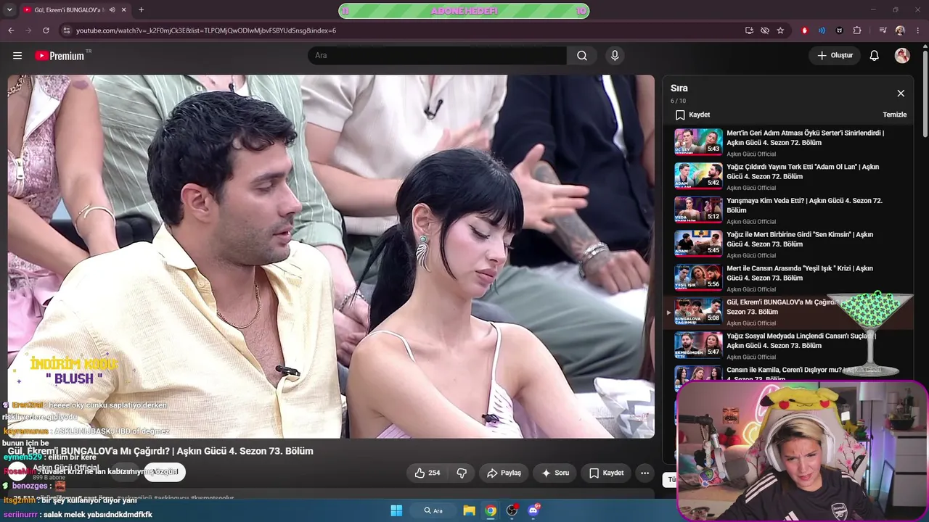
Task: Open thumbnail of the 5:42 queue video
Action: tap(698, 175)
